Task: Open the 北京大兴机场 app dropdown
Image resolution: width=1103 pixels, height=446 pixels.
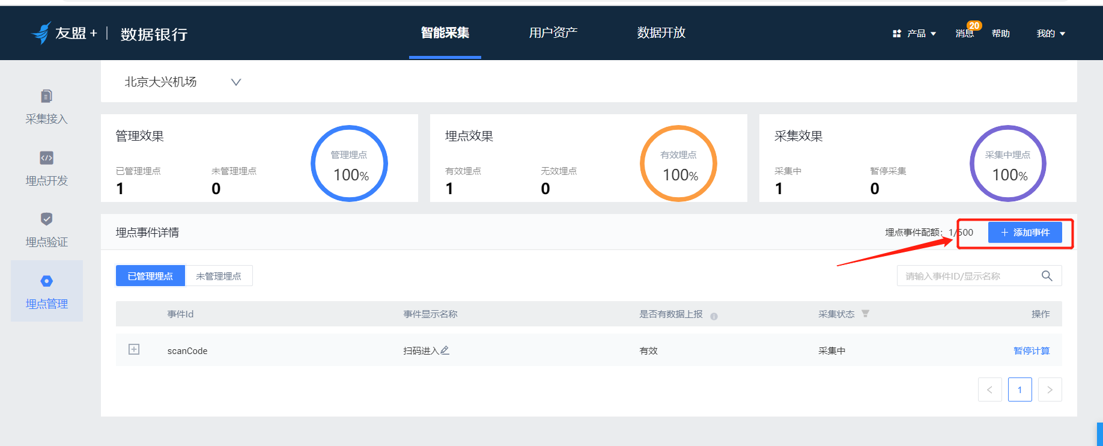Action: pos(183,82)
